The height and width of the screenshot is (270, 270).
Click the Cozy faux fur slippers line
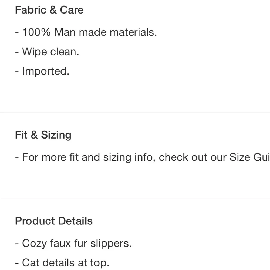click(73, 243)
